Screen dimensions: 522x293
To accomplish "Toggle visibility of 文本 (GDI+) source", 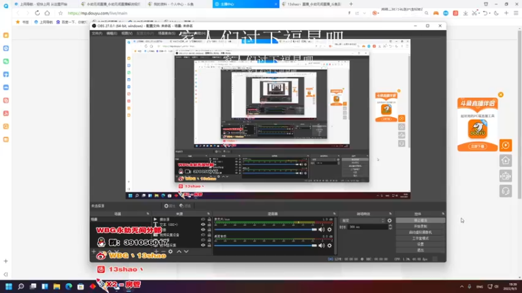I will (x=203, y=225).
